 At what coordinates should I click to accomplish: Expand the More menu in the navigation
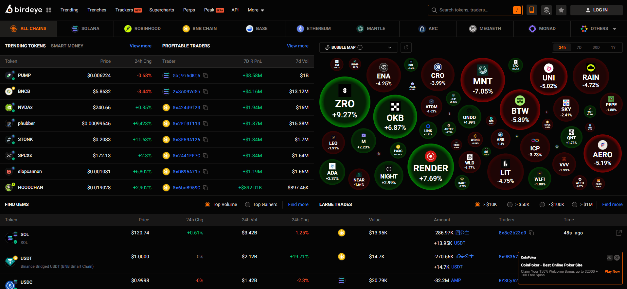256,10
